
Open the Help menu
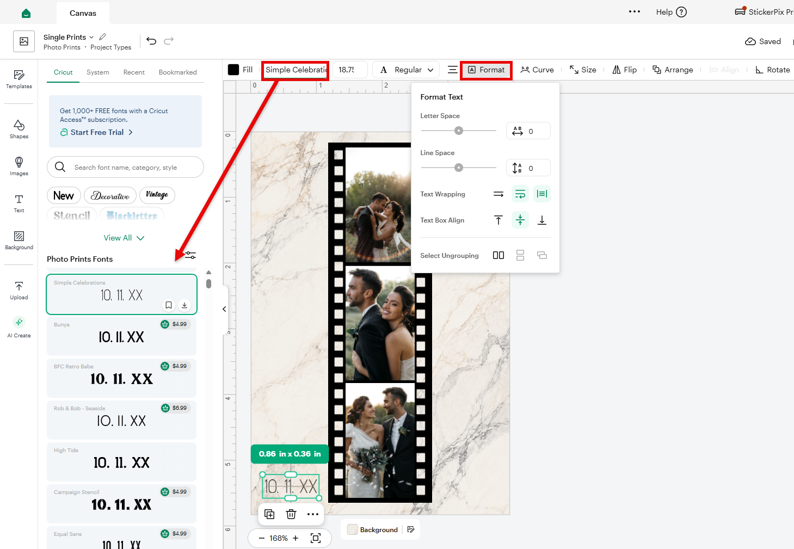[672, 12]
